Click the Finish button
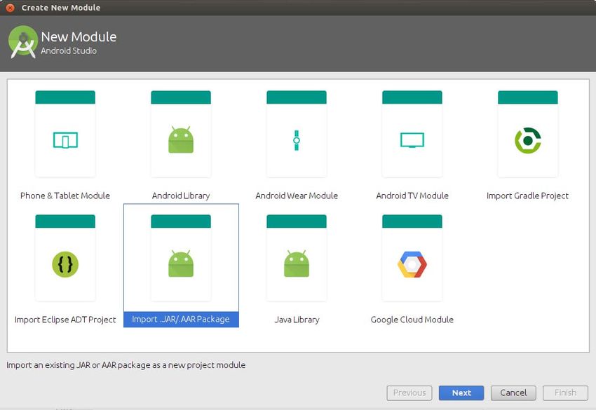The width and height of the screenshot is (596, 410). point(565,393)
